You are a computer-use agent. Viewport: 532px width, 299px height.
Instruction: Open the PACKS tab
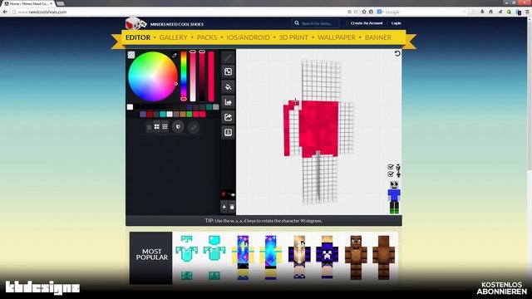207,37
